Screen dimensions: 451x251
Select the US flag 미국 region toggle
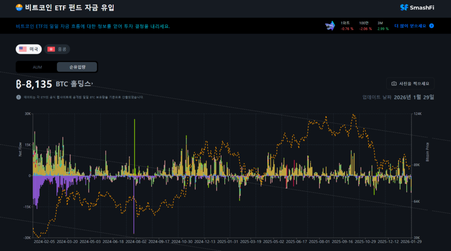[29, 49]
